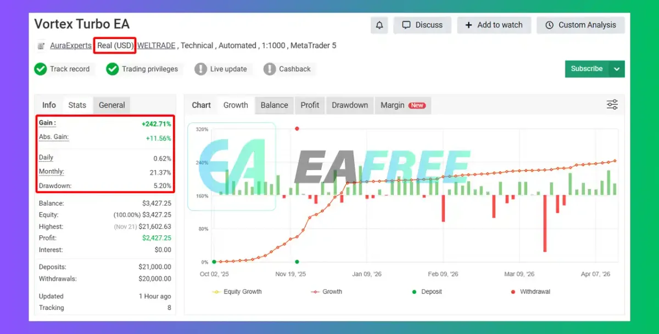Open the AuraExperts profile link
Image resolution: width=659 pixels, height=334 pixels.
71,46
